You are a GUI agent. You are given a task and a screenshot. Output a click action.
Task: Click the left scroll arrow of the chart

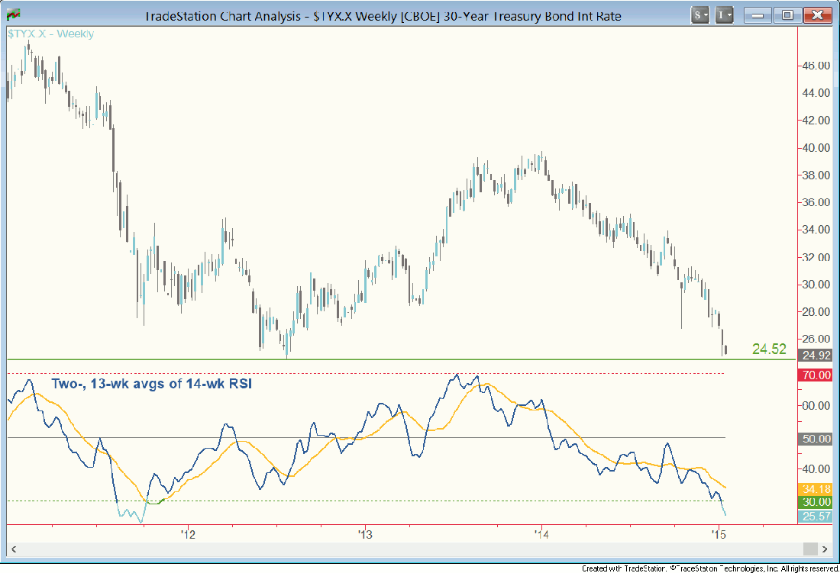click(13, 549)
